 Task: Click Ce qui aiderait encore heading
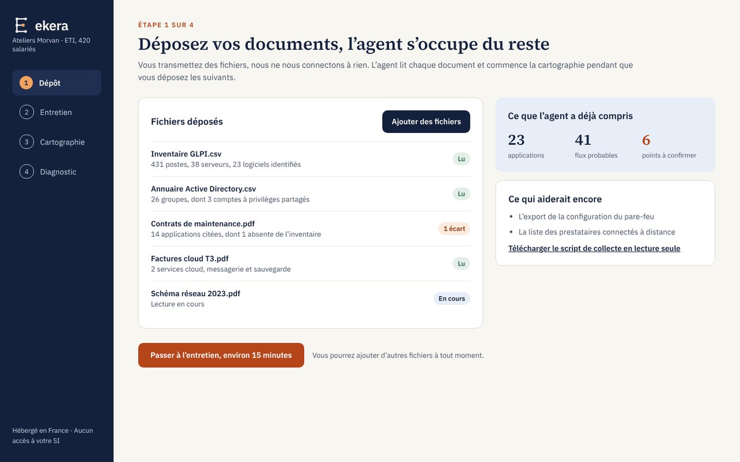(x=555, y=199)
